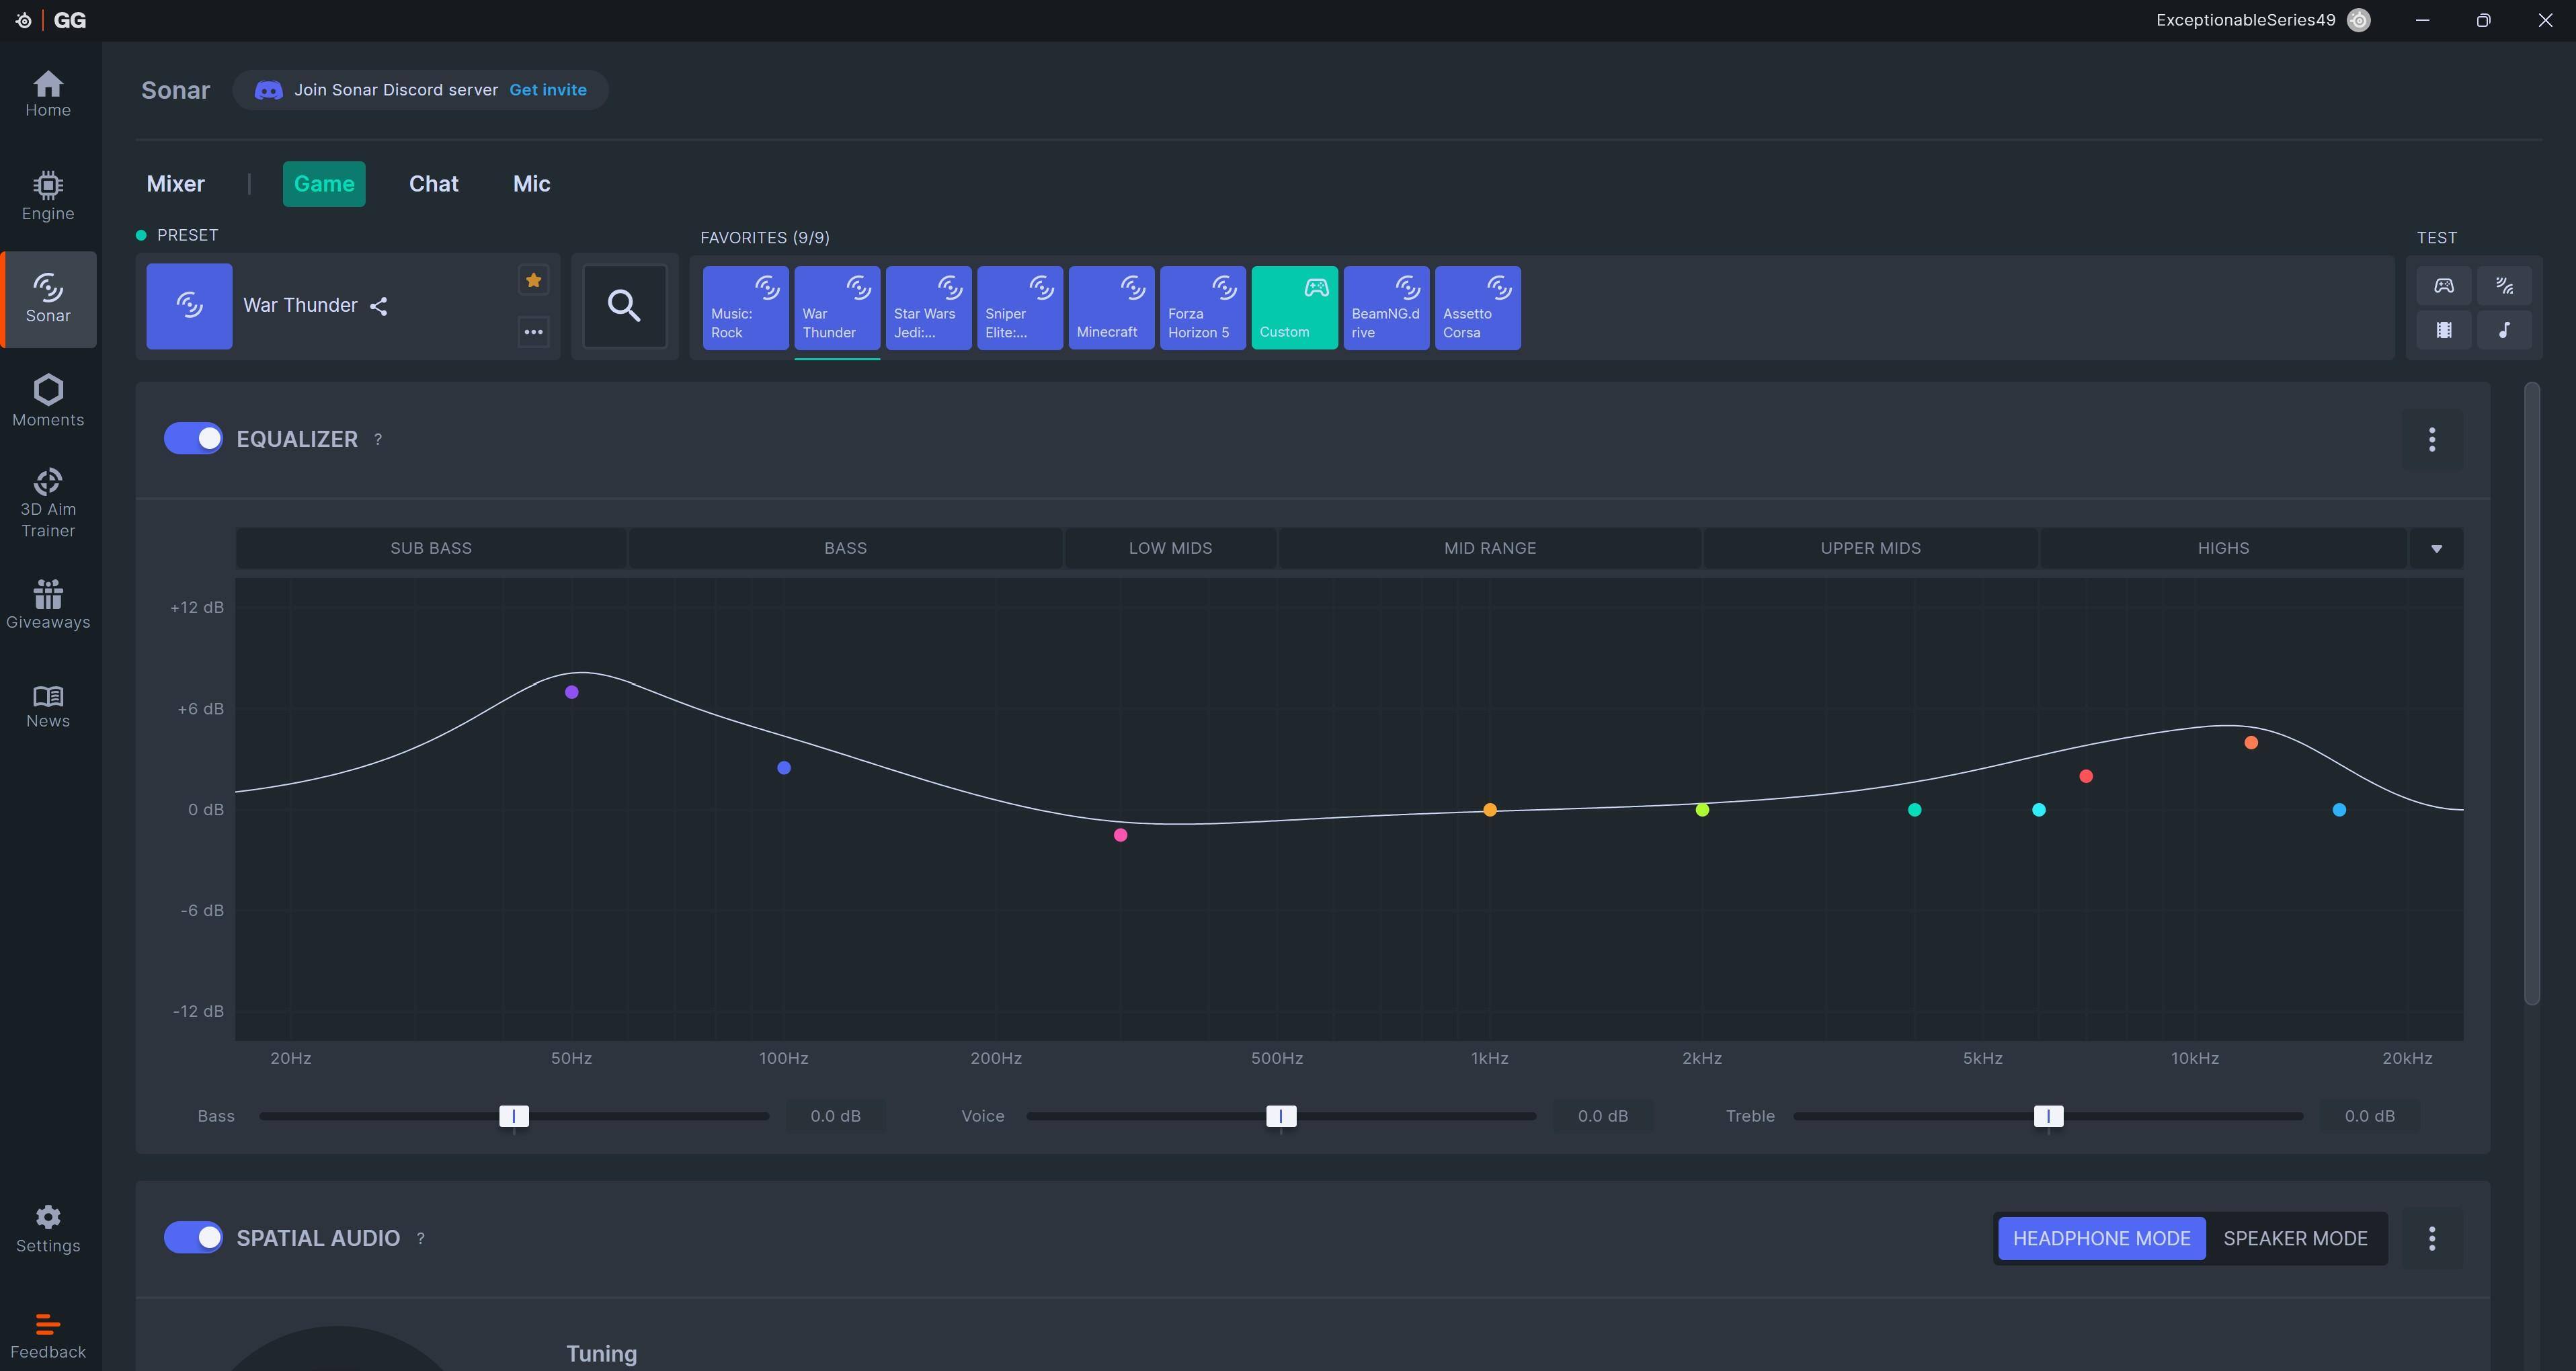Screen dimensions: 2576x1371
Task: Open the Engine section in sidebar
Action: (48, 196)
